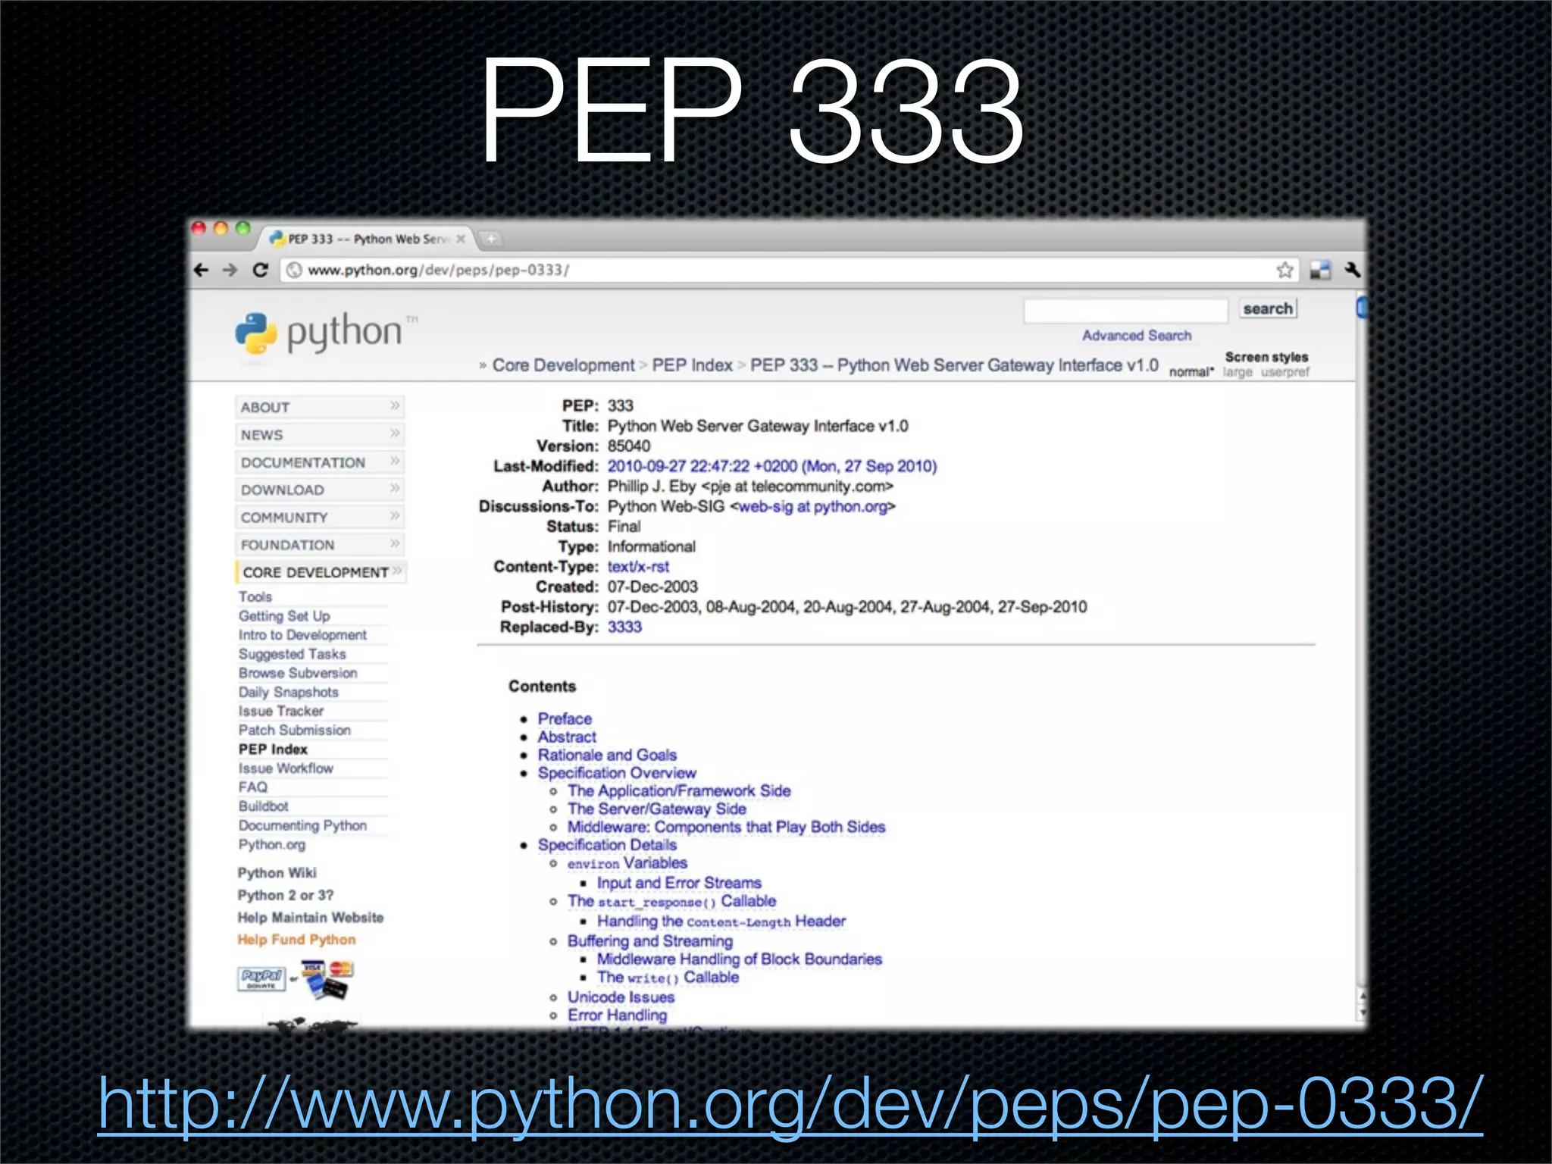Open the FAQ sidebar link
This screenshot has width=1552, height=1164.
252,787
